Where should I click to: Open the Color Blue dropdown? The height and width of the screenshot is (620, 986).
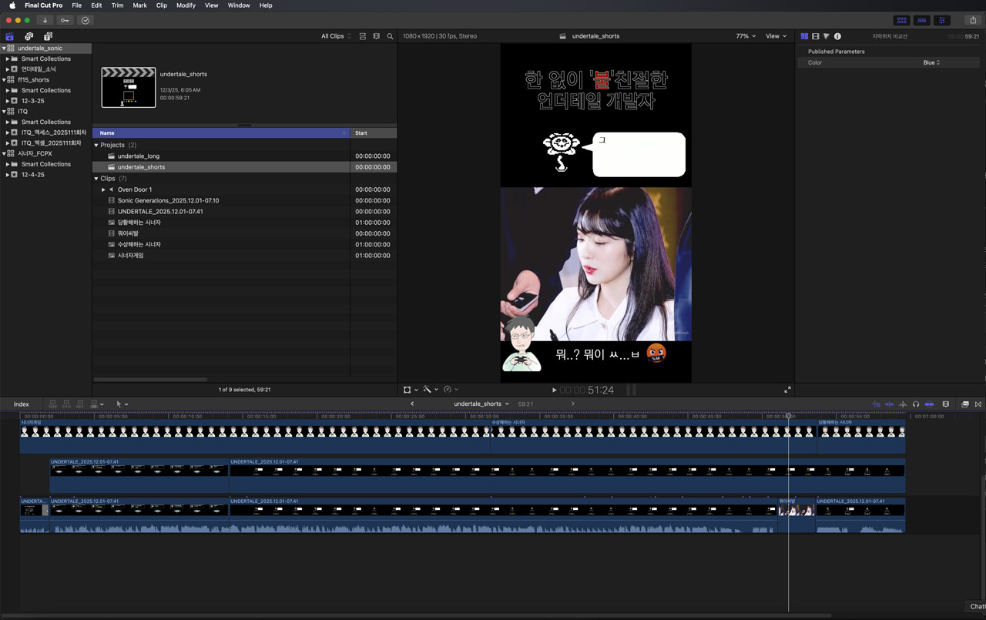tap(931, 62)
